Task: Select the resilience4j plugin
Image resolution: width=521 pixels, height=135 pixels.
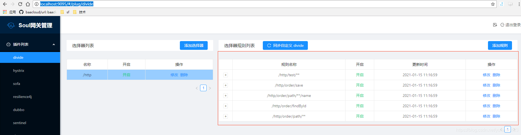Action: click(x=30, y=97)
